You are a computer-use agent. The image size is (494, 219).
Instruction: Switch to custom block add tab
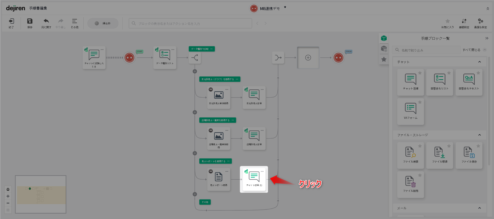click(x=384, y=49)
